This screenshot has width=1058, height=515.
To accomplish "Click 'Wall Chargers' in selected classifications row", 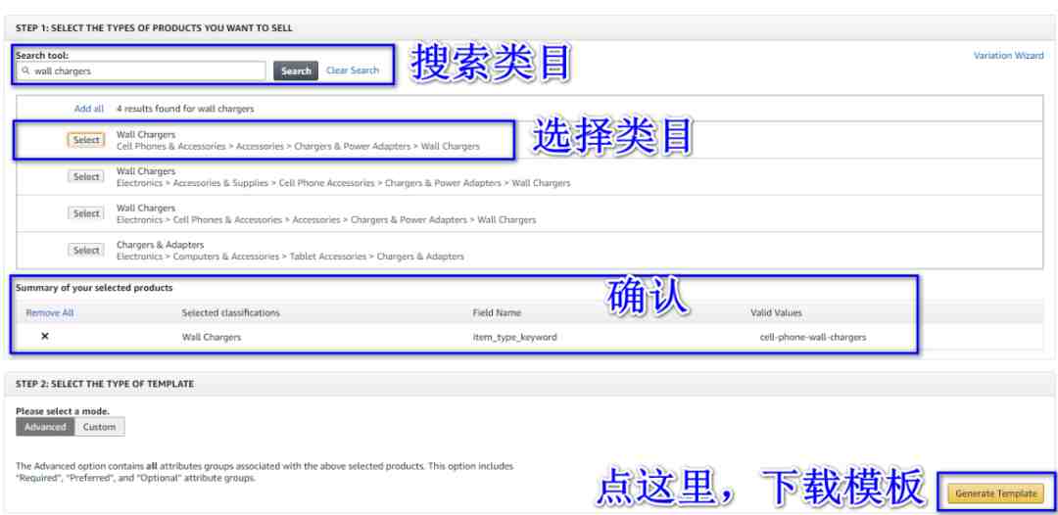I will tap(212, 337).
